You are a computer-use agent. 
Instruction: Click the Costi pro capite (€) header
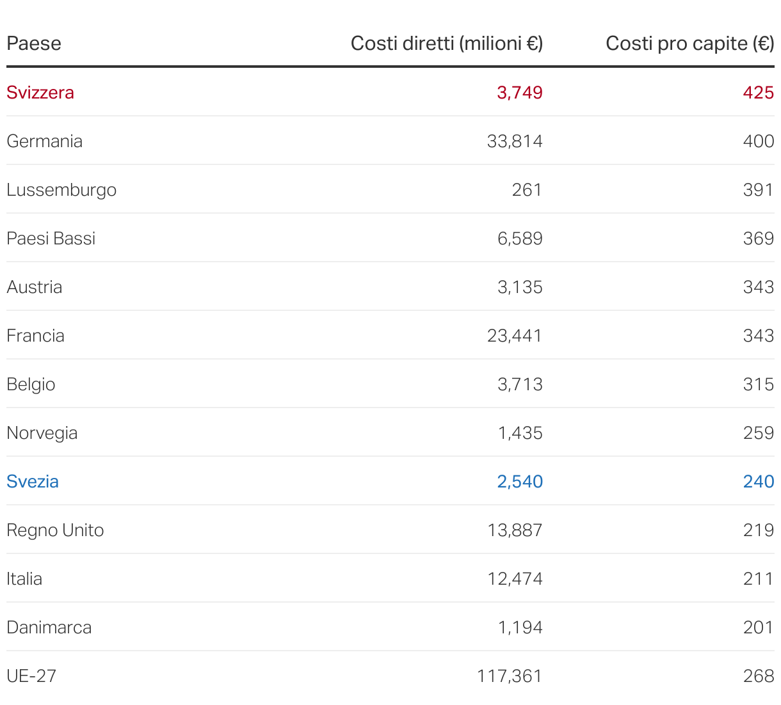pyautogui.click(x=689, y=44)
